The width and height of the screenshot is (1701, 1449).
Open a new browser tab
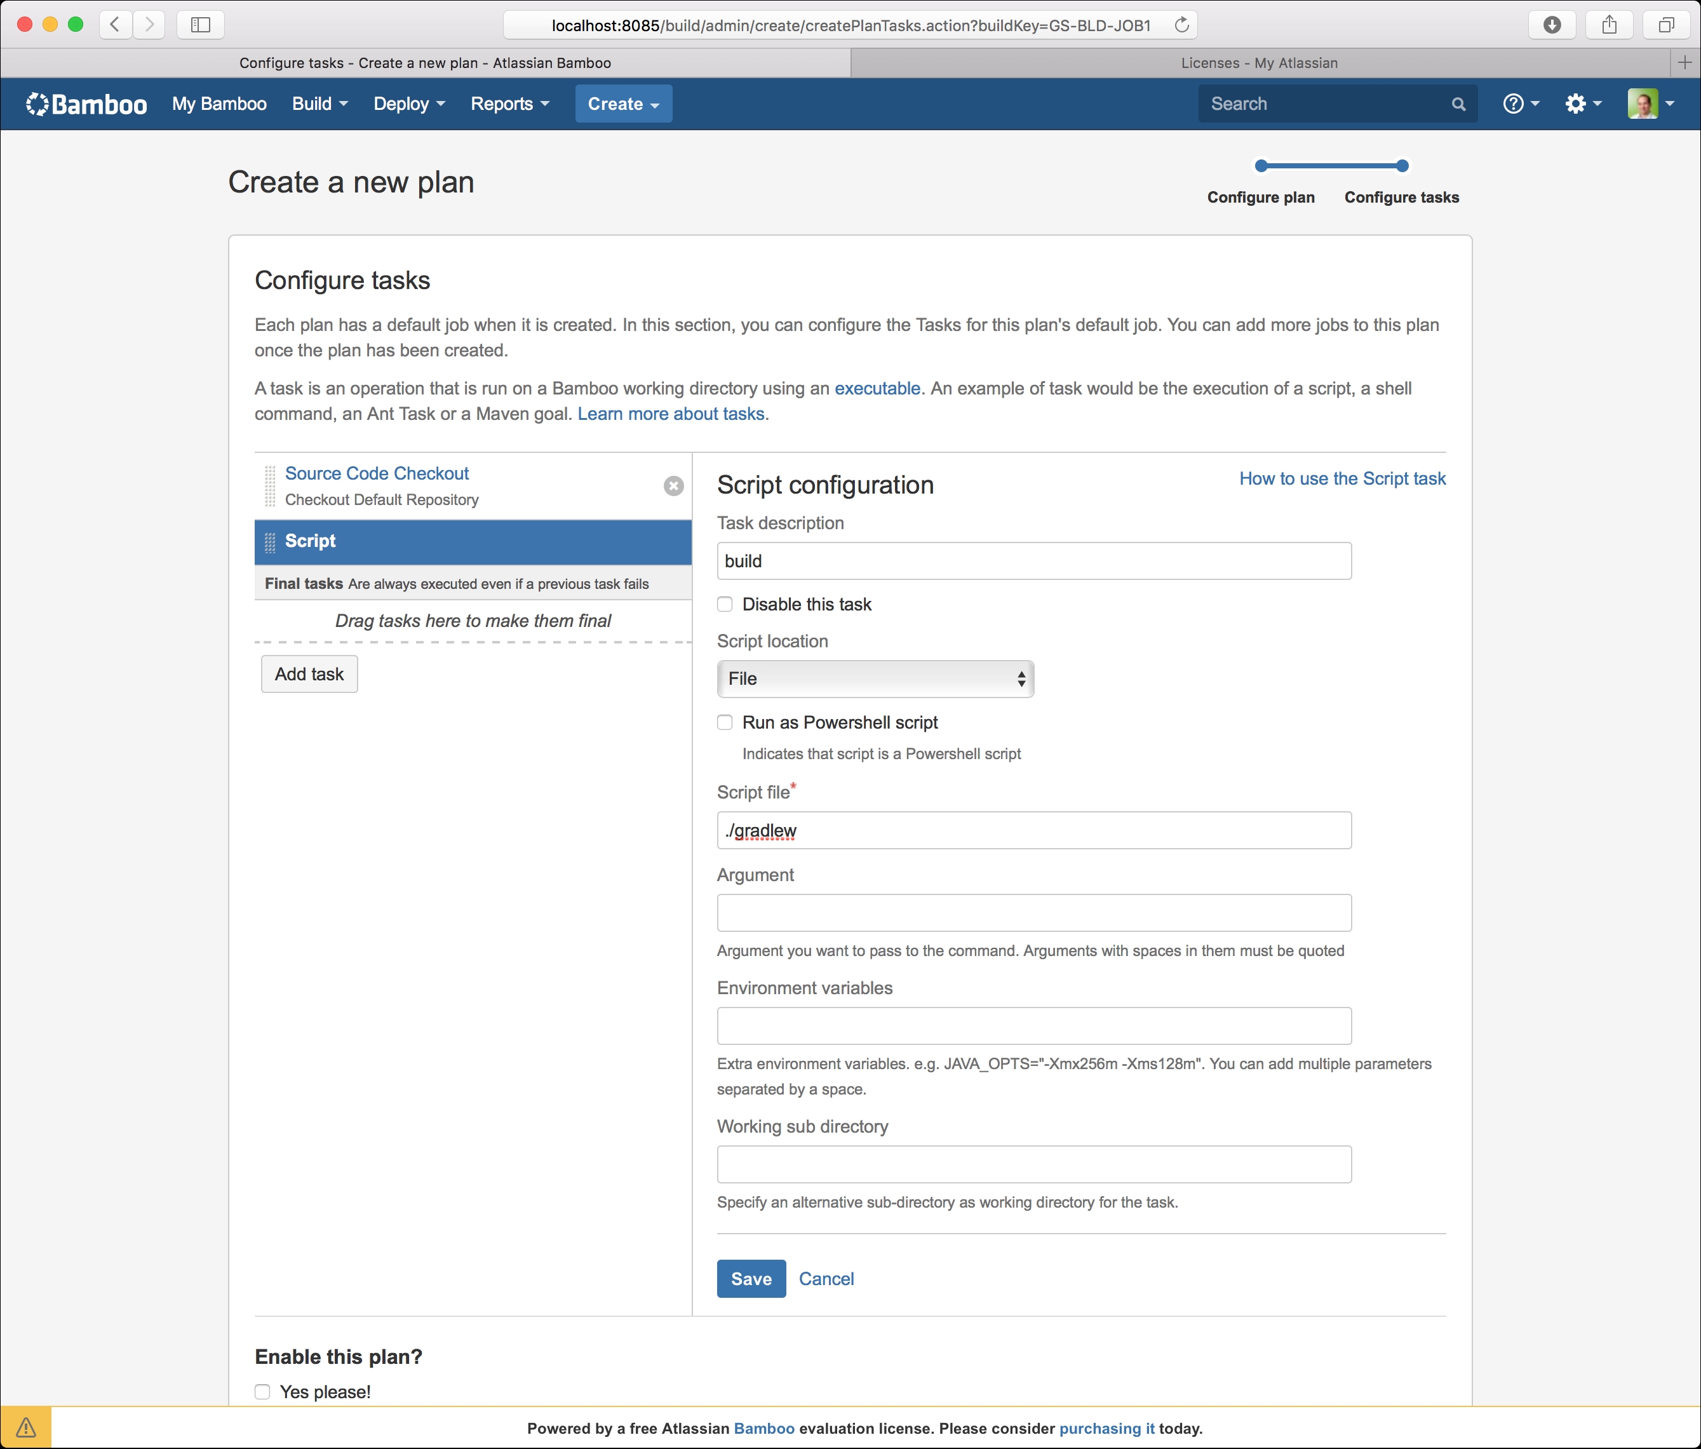tap(1684, 62)
